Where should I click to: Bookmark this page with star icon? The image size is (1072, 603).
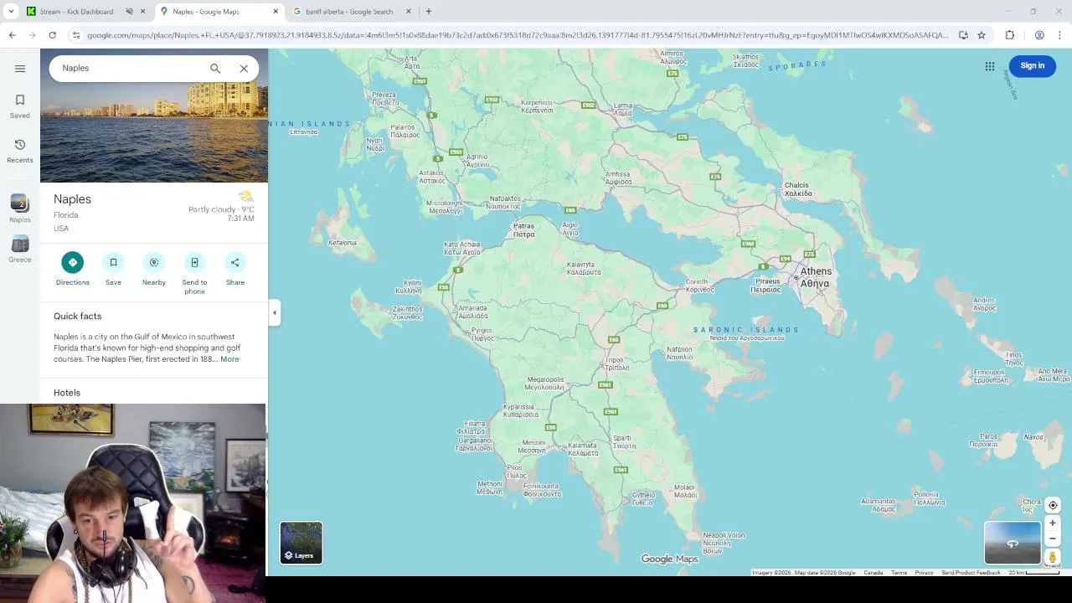coord(982,35)
